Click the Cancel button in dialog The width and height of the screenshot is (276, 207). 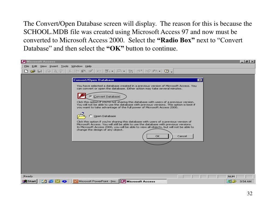click(182, 136)
